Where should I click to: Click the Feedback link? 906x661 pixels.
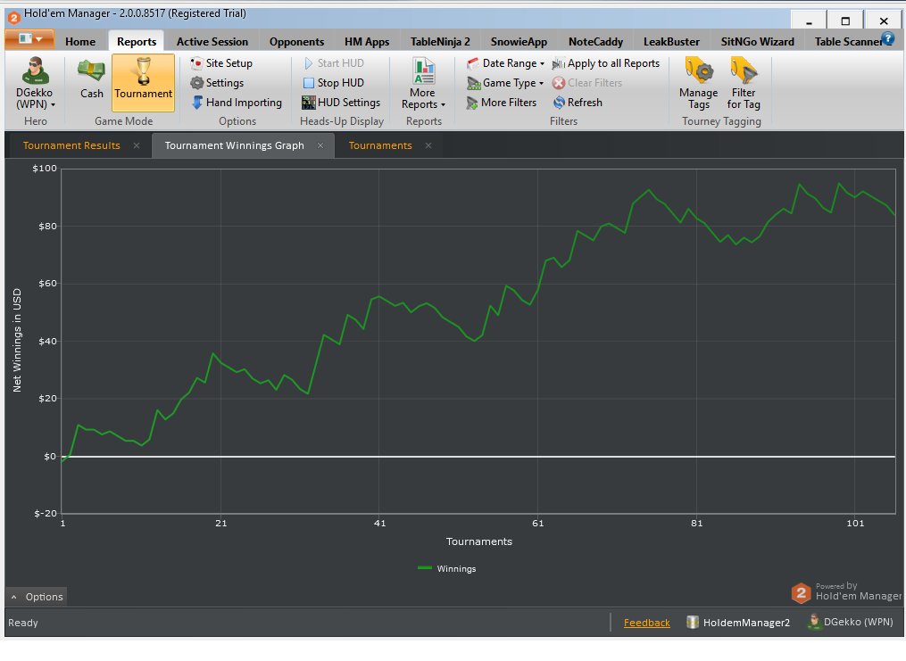click(x=646, y=623)
